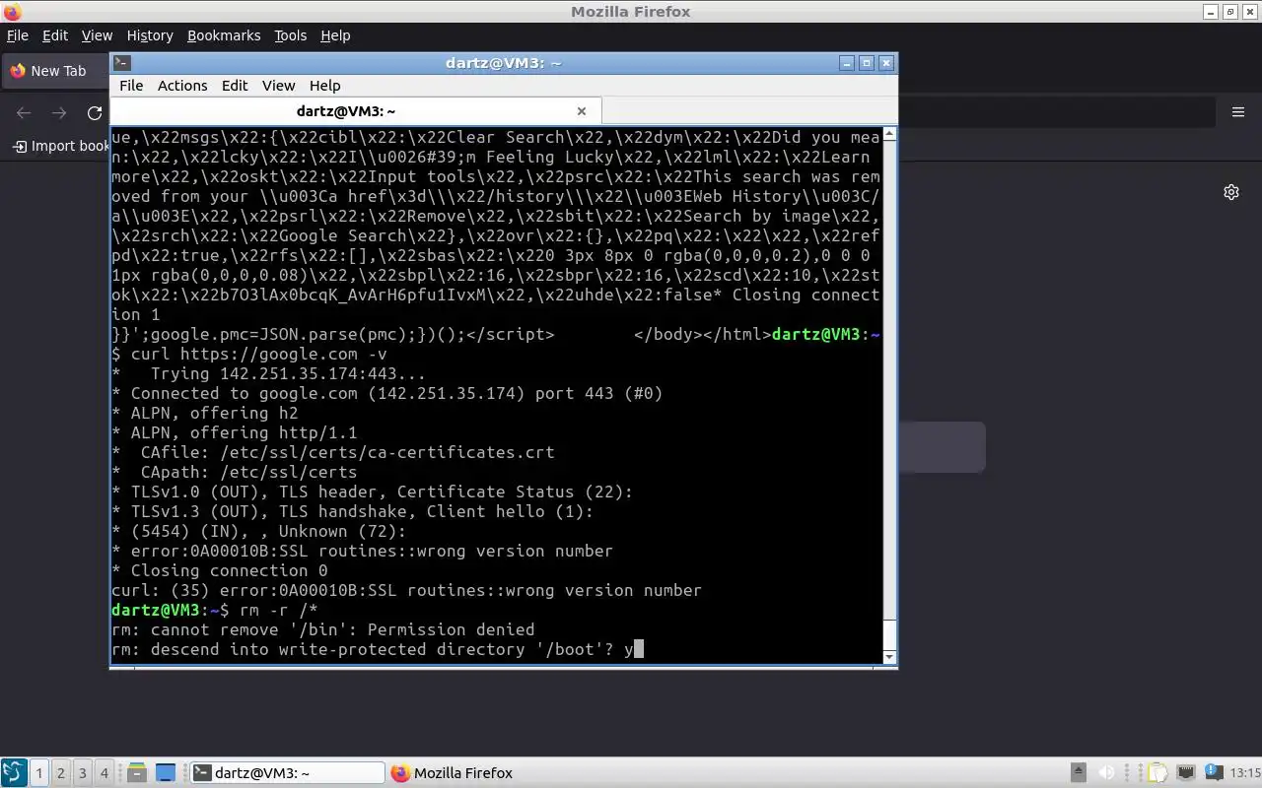The height and width of the screenshot is (788, 1262).
Task: Maximize the Firefox window
Action: point(1229,12)
